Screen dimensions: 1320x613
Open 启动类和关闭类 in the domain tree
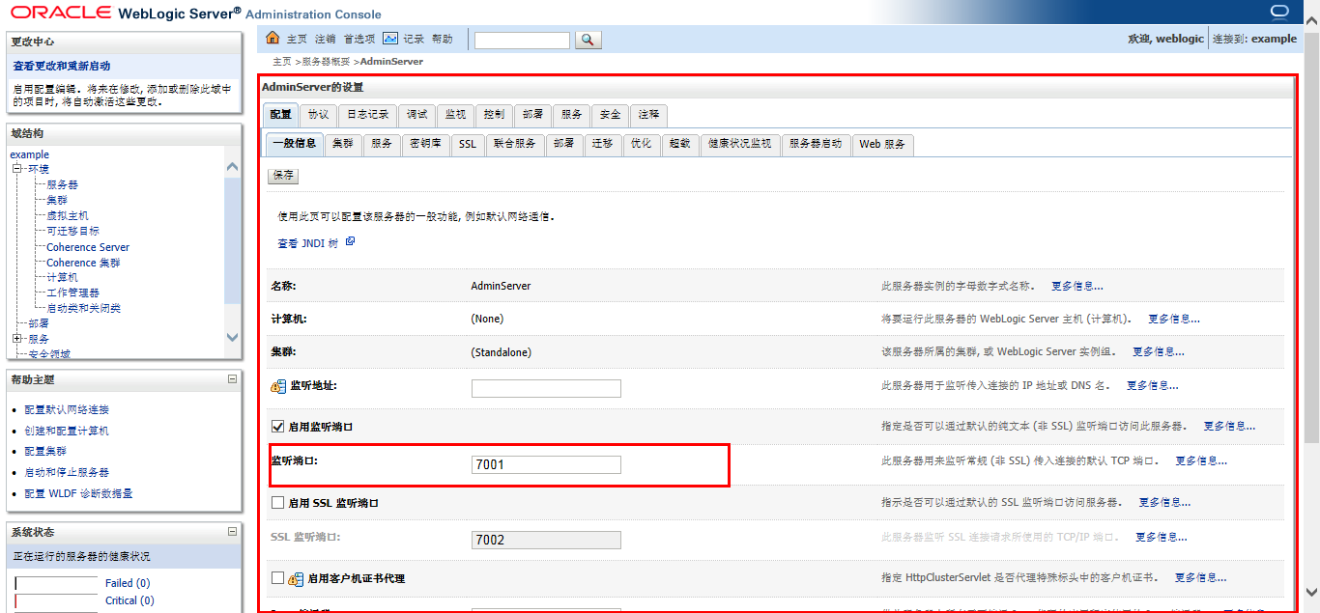click(x=83, y=308)
